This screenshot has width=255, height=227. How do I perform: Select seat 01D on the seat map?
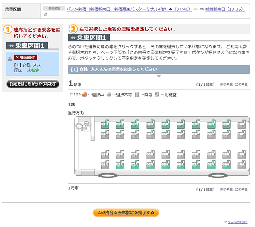tap(105, 125)
